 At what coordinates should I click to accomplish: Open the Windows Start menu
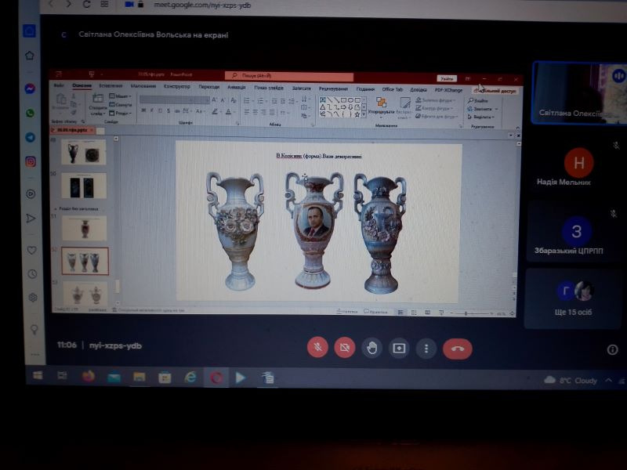click(x=37, y=375)
